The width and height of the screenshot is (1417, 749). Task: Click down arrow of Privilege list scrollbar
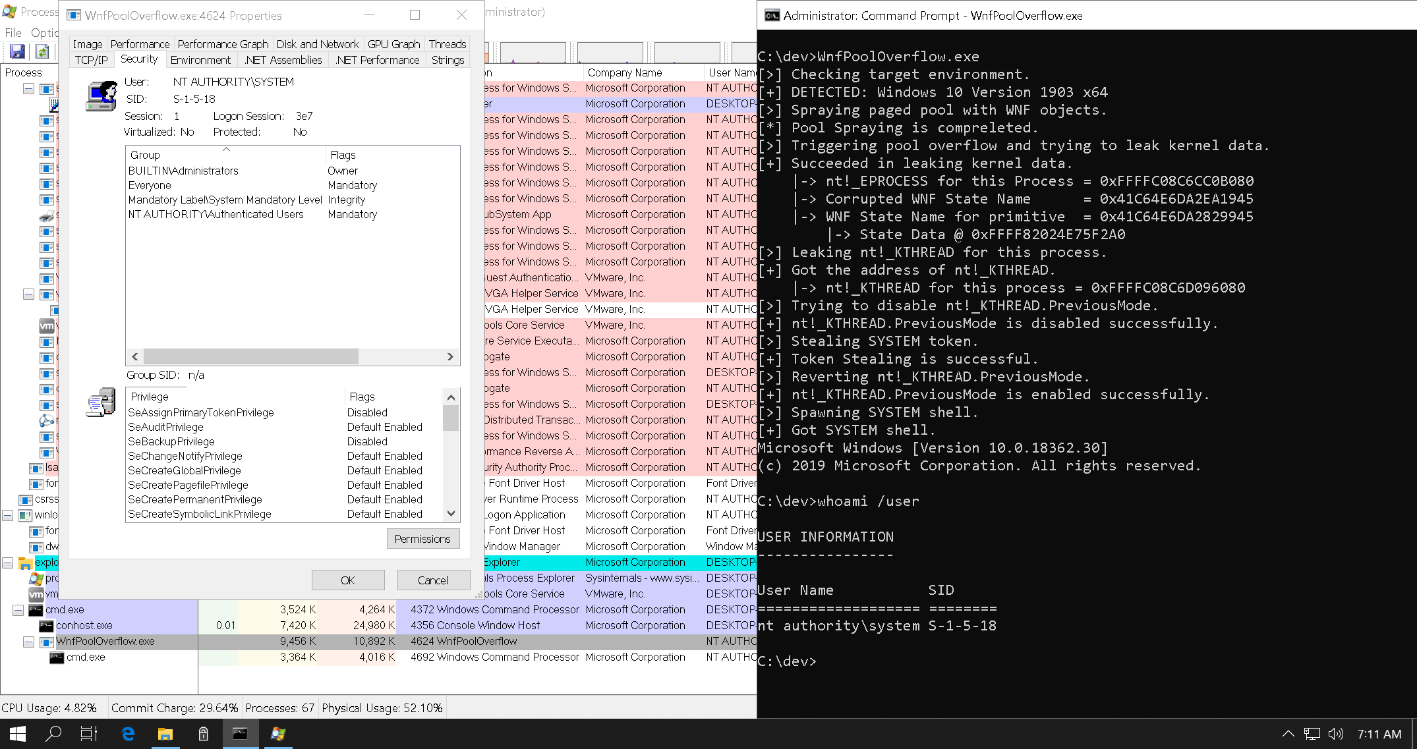(451, 513)
